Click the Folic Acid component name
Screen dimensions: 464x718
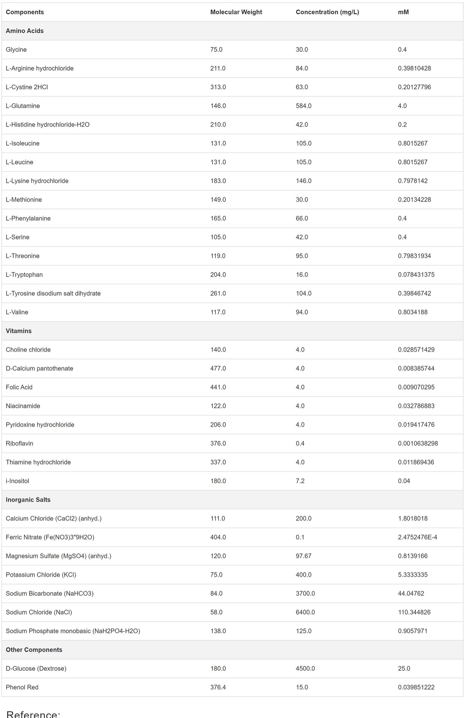coord(19,387)
